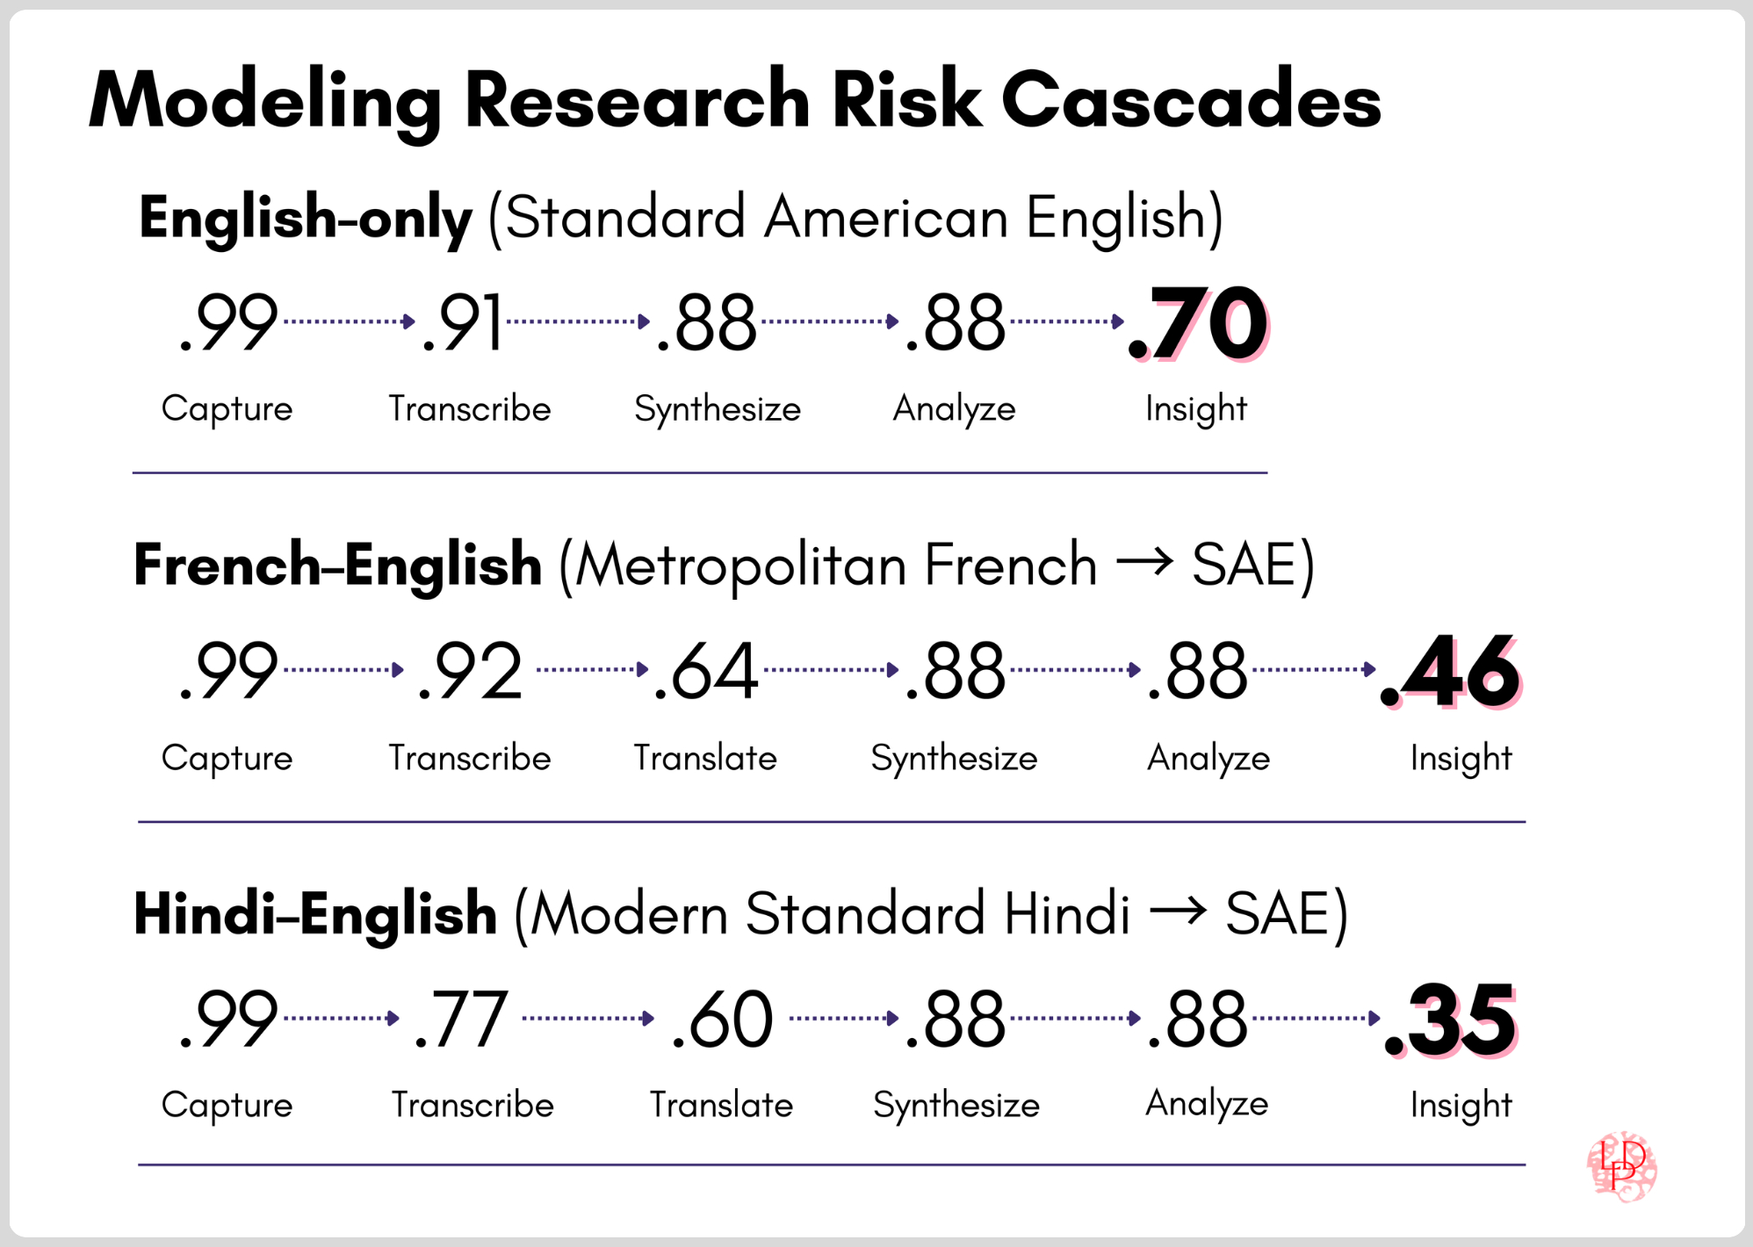Click the .77 Transcribe score
The height and width of the screenshot is (1247, 1753).
[x=462, y=1020]
